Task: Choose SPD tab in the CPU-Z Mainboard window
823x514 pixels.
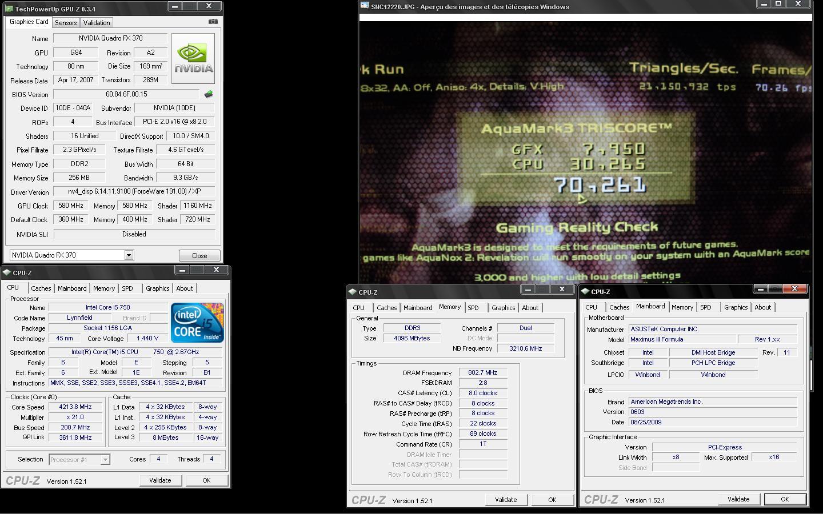Action: coord(706,307)
